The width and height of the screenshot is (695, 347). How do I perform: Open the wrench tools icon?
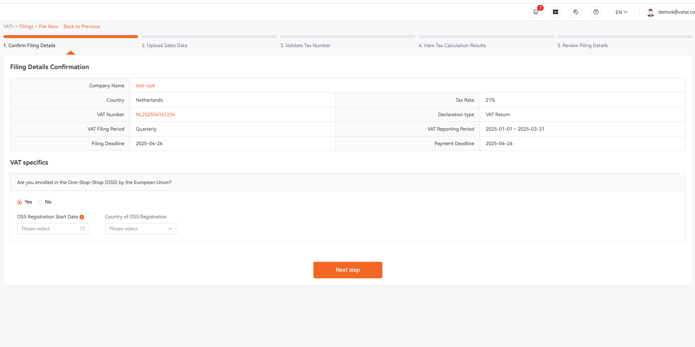[x=576, y=12]
